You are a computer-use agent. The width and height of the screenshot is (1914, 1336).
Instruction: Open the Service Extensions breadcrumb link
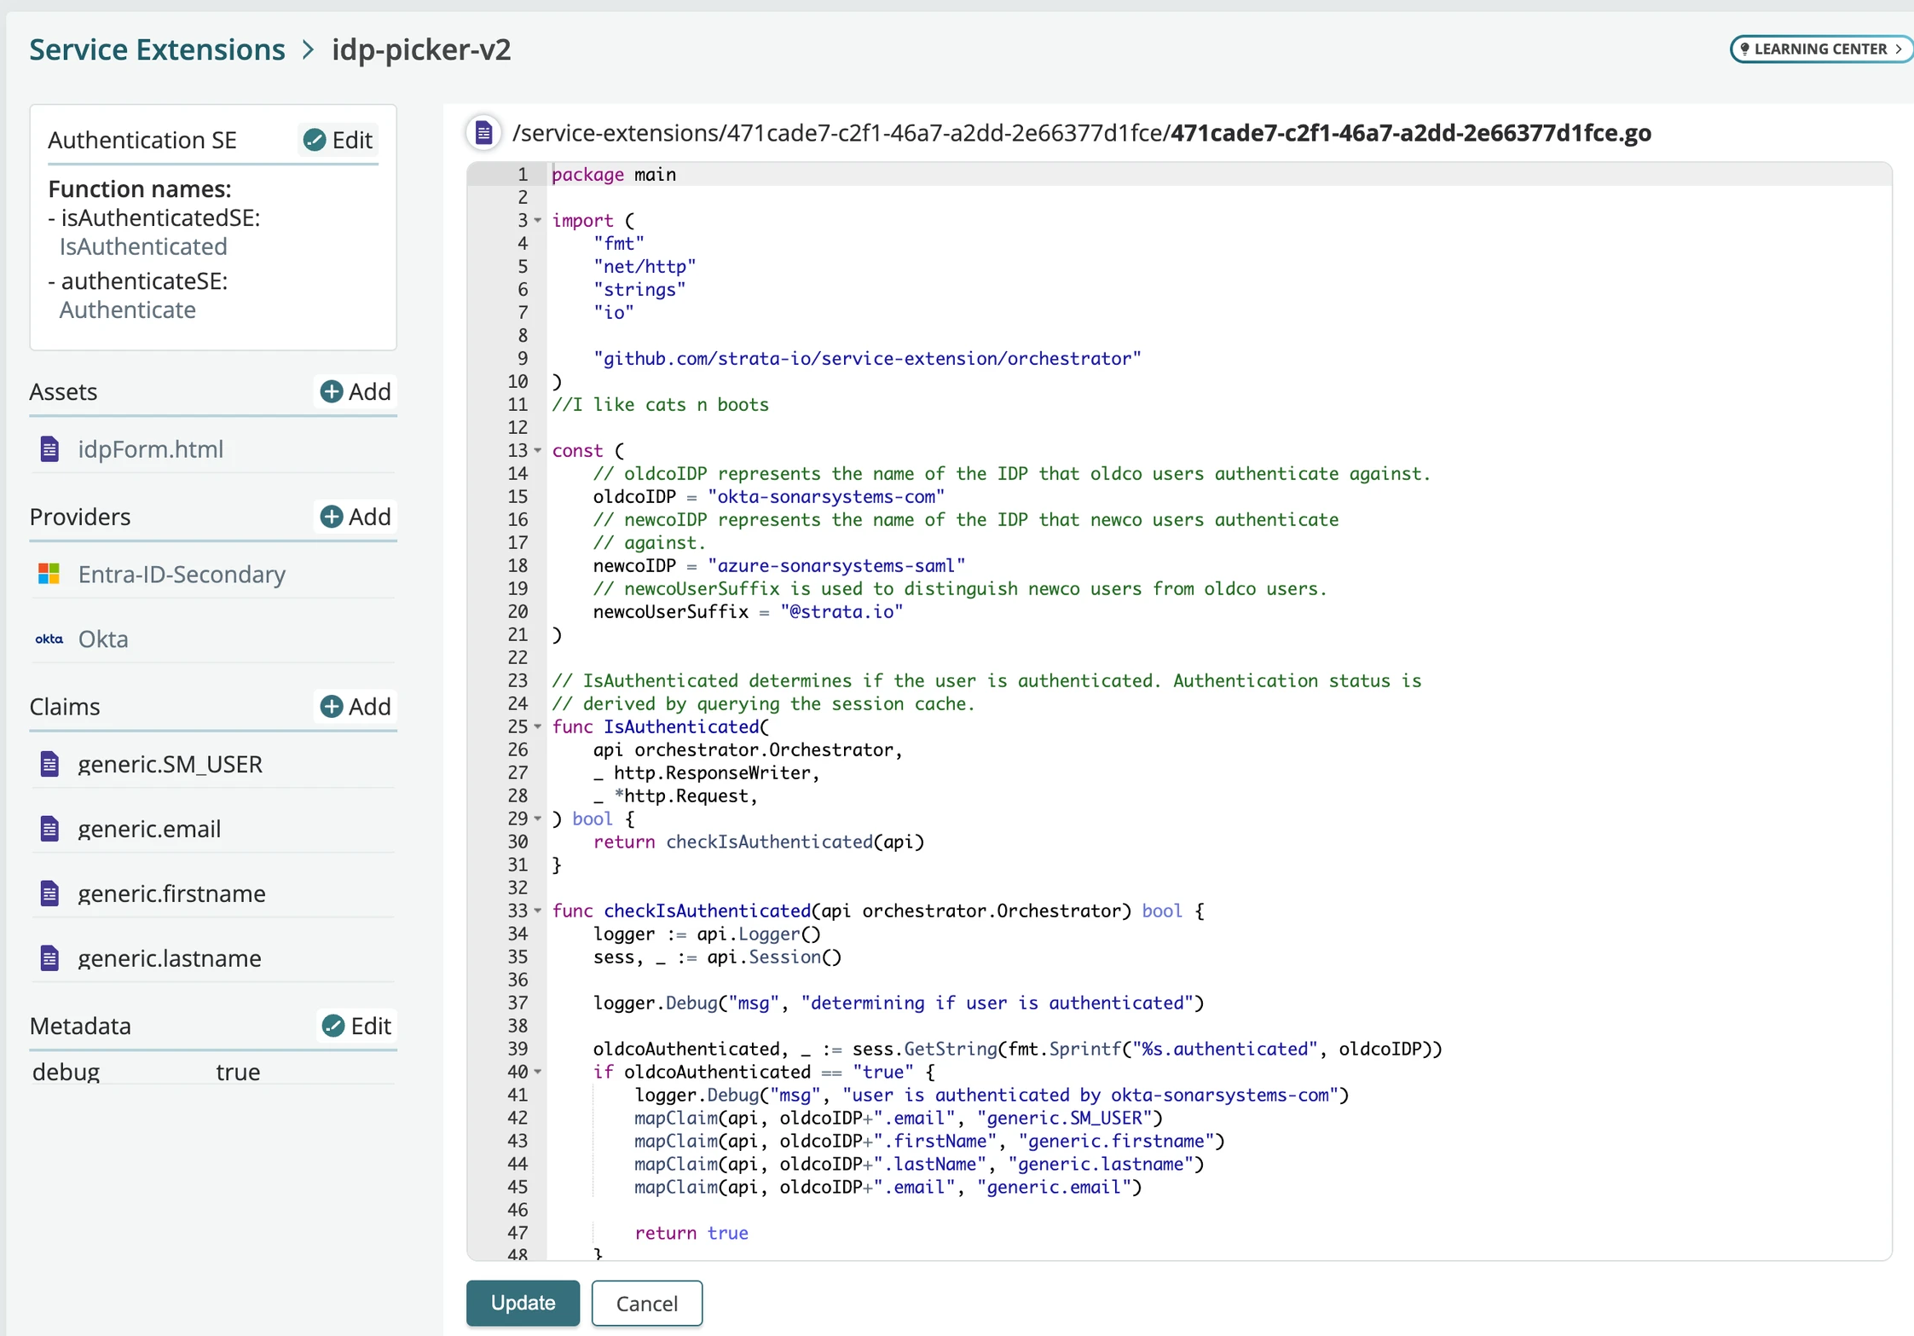click(157, 49)
